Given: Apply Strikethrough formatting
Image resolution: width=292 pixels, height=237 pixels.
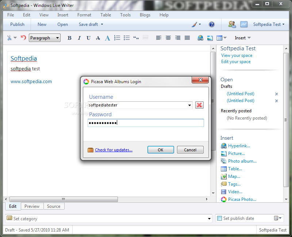Looking at the screenshot, I should coord(98,38).
